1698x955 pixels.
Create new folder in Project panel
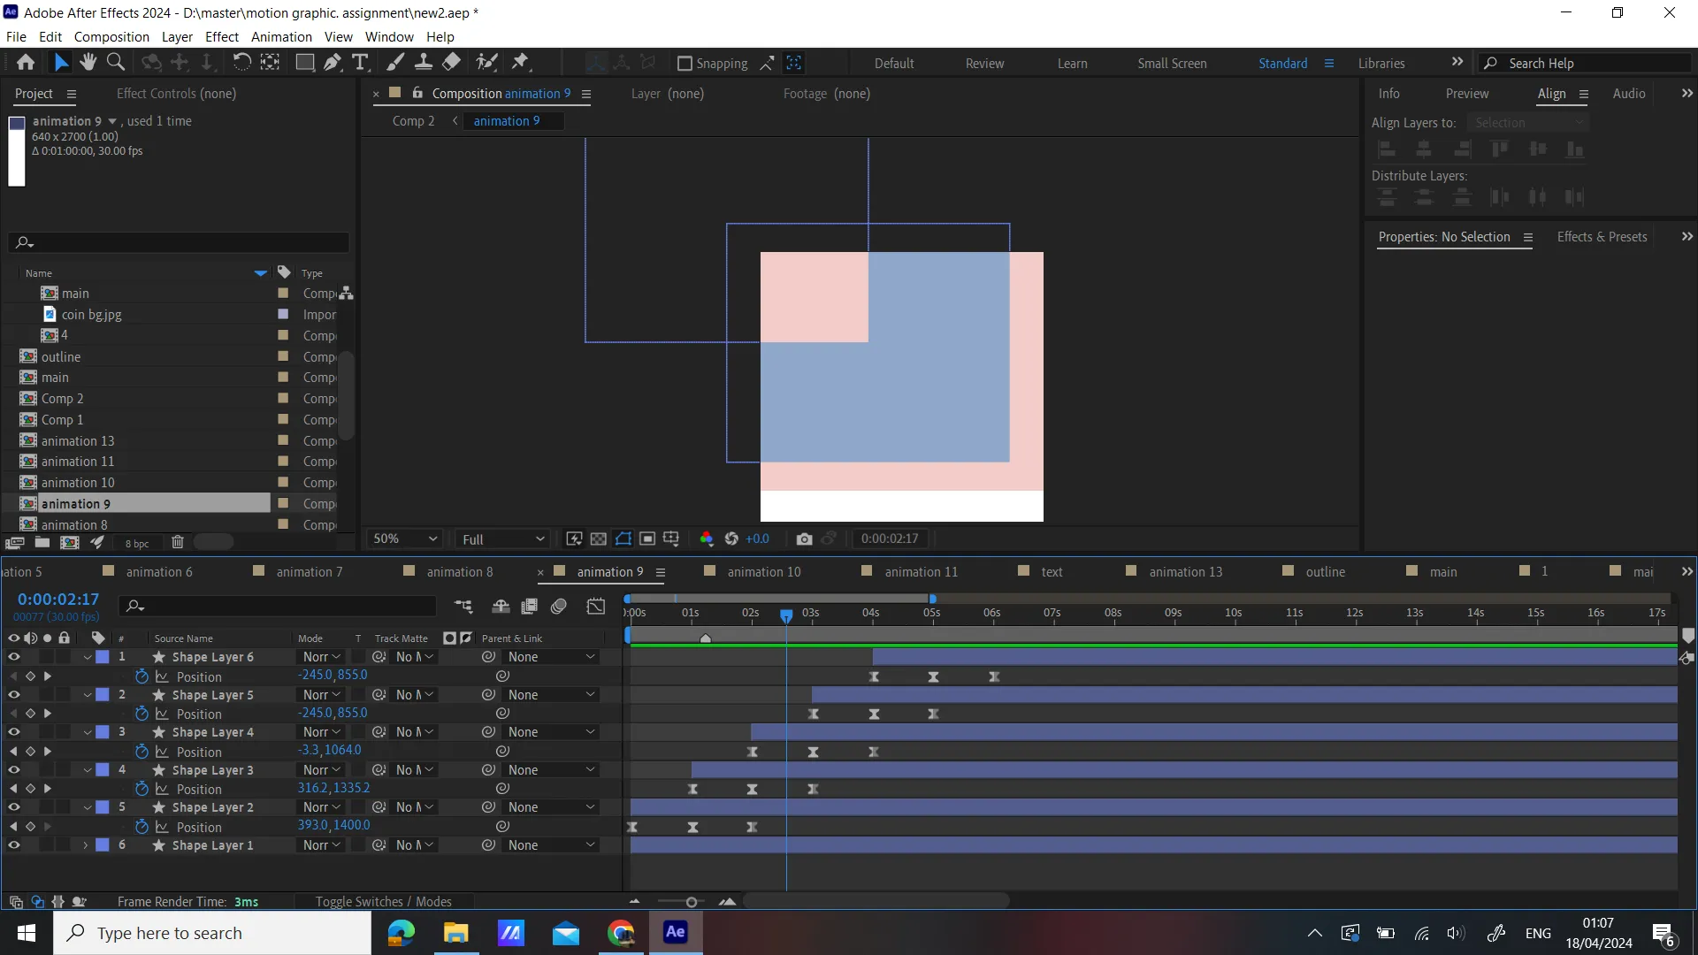point(42,542)
